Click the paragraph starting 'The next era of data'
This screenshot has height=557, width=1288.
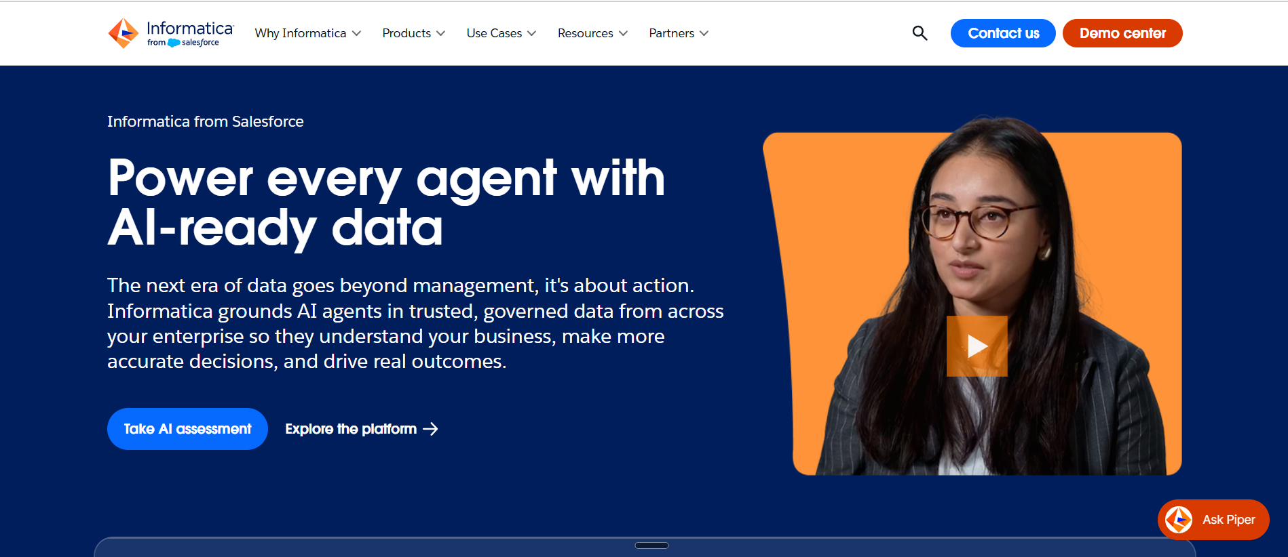tap(415, 323)
